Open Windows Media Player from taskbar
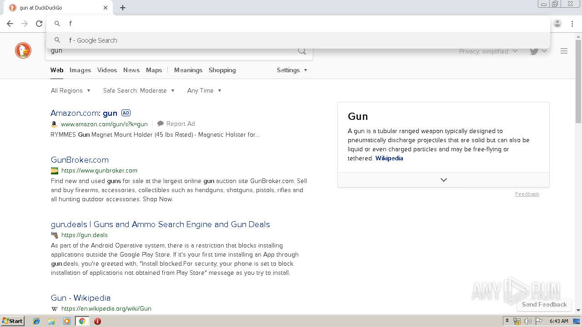 pos(67,321)
